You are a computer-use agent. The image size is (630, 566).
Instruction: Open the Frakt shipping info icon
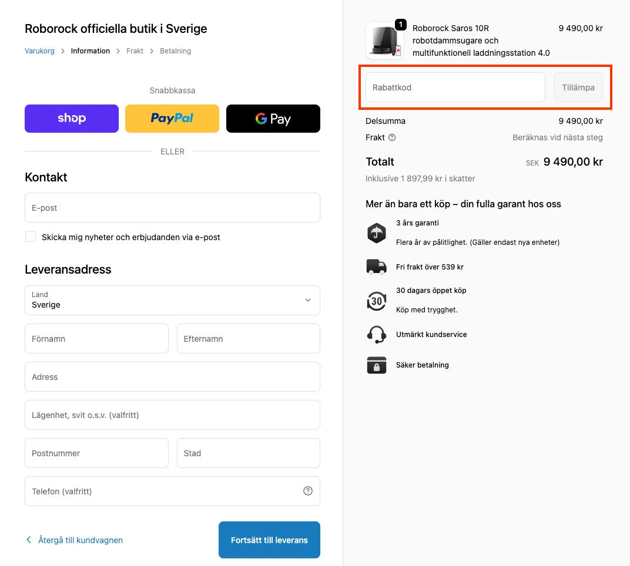pyautogui.click(x=392, y=137)
